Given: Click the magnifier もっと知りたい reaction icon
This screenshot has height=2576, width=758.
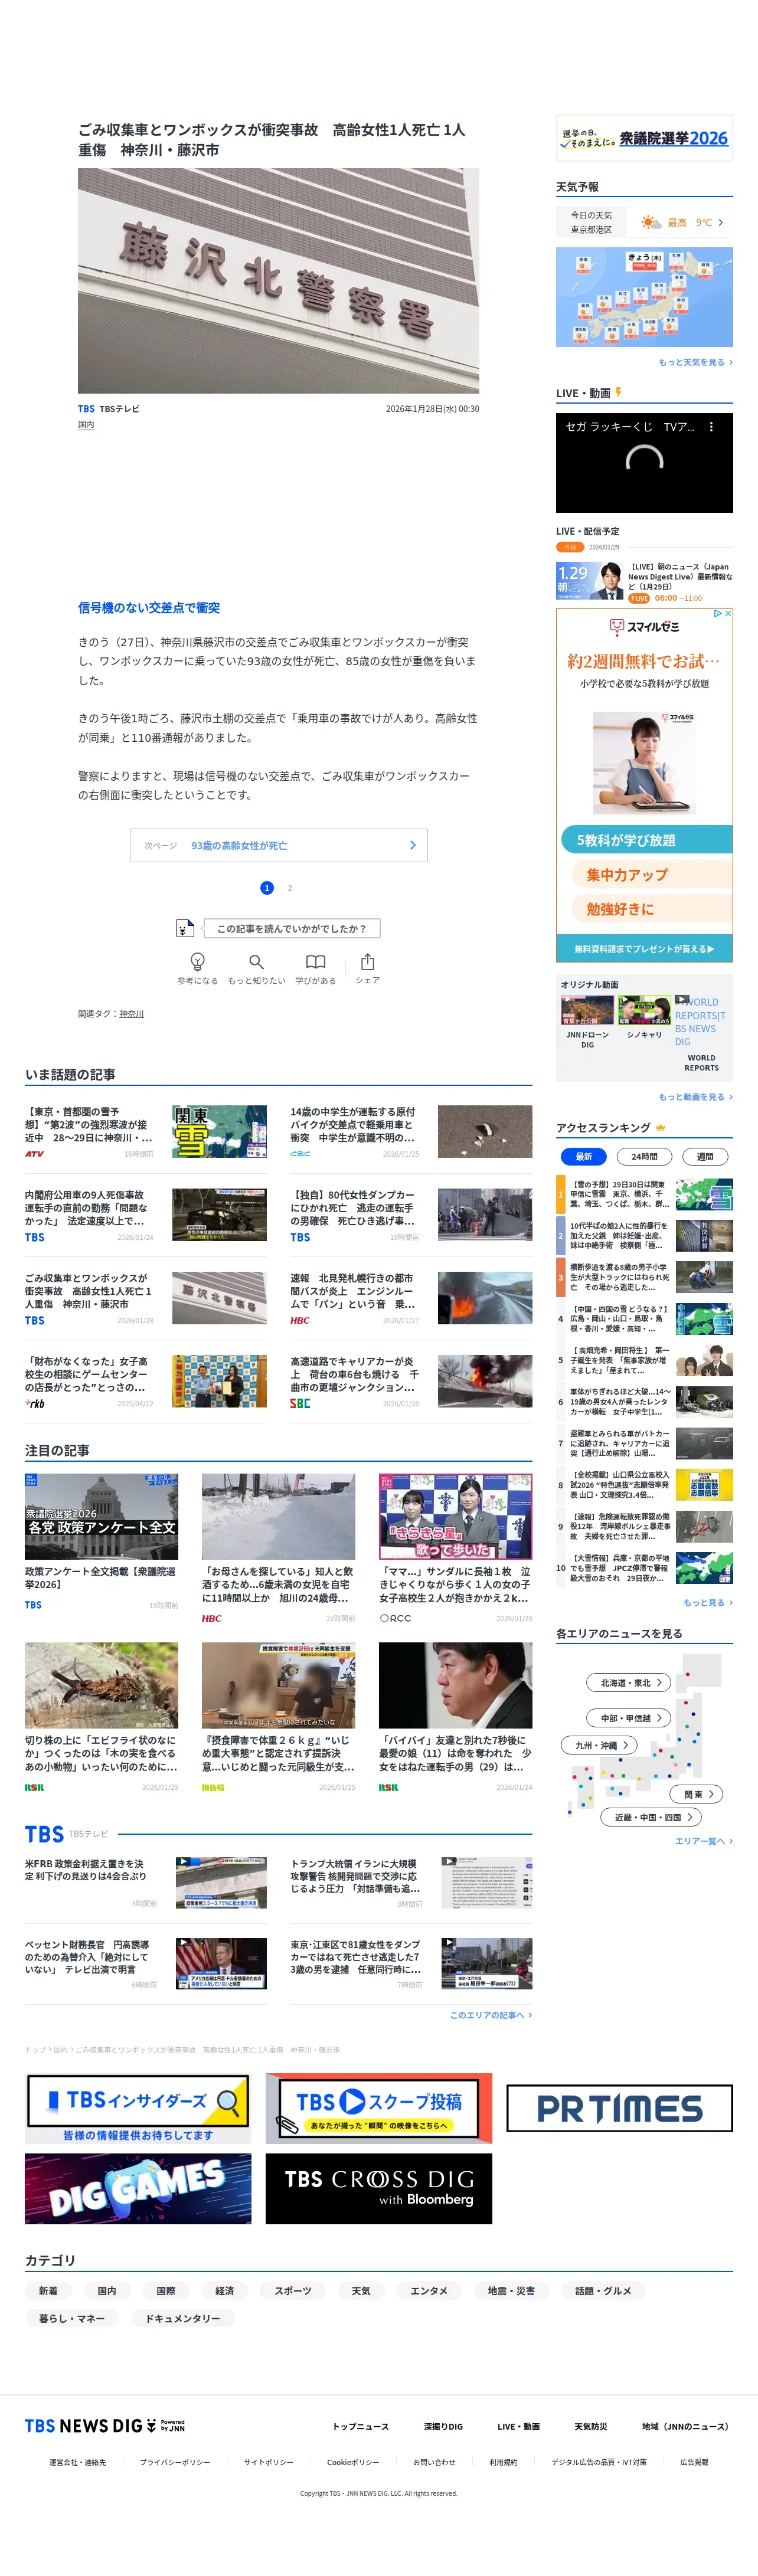Looking at the screenshot, I should [256, 962].
